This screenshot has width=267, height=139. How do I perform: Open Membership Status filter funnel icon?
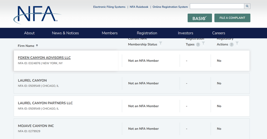click(161, 43)
